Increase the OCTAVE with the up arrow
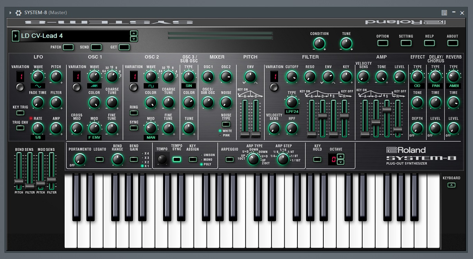 [x=341, y=157]
